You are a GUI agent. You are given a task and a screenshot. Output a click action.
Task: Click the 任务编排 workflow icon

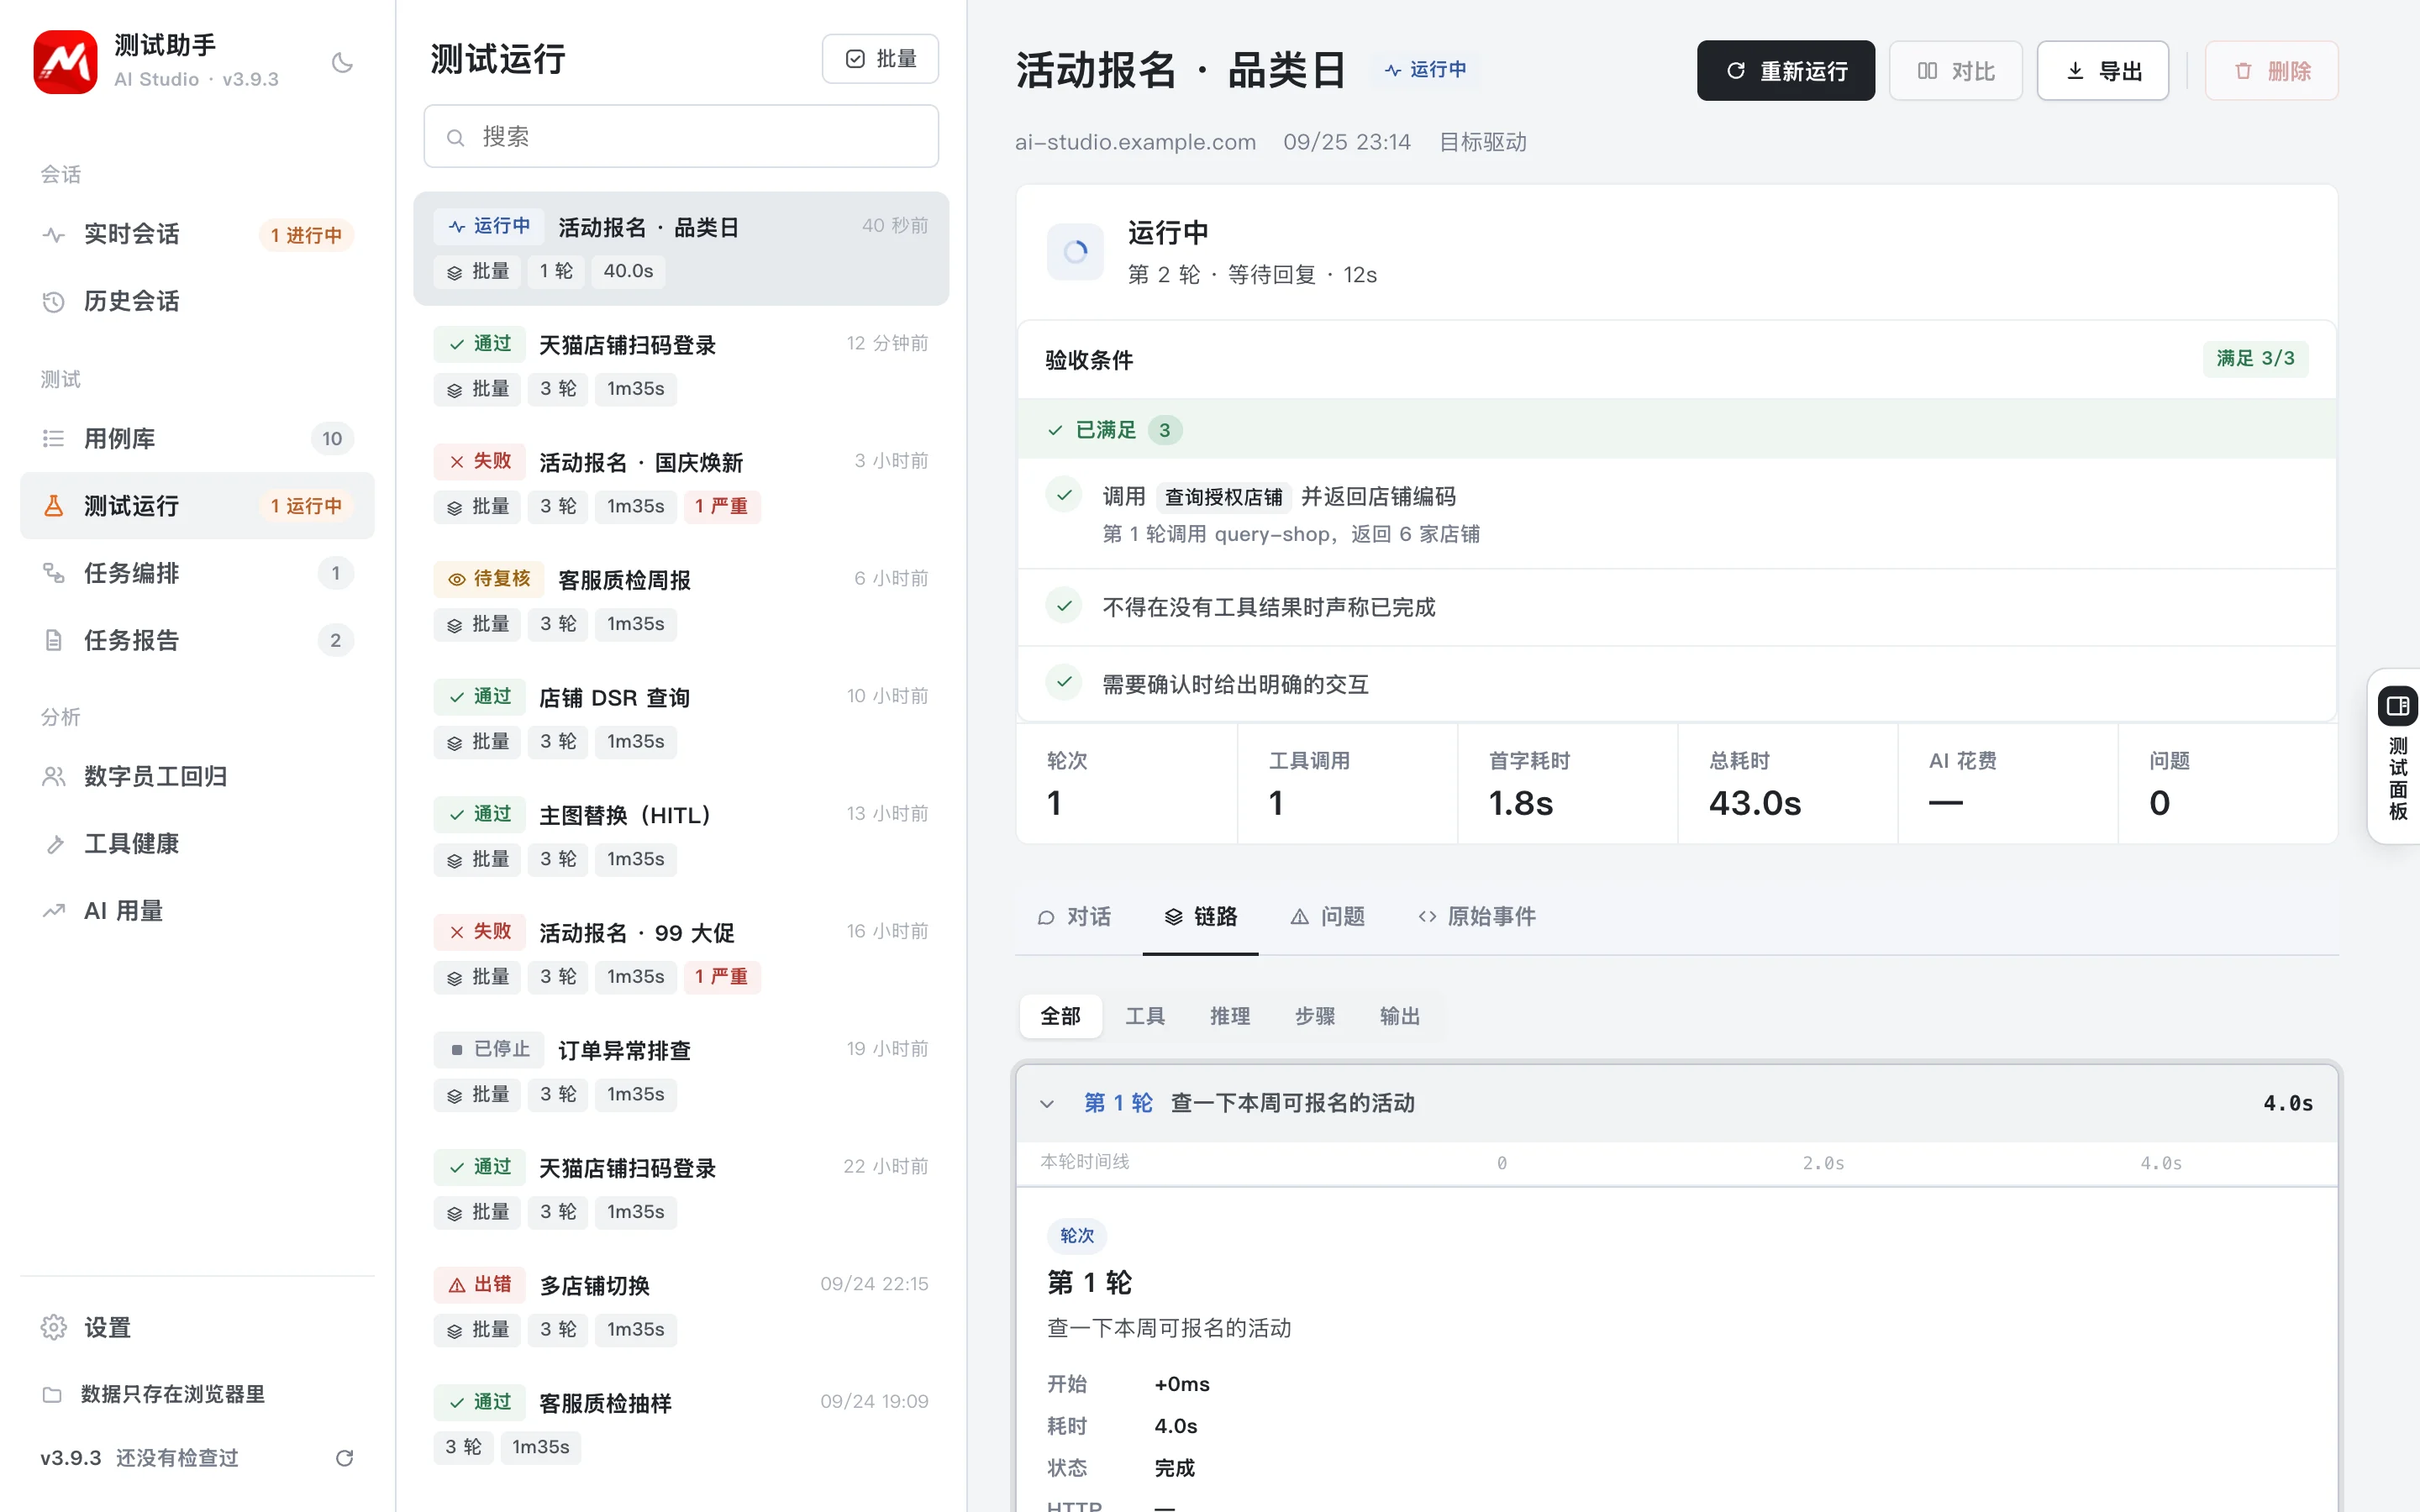tap(54, 573)
